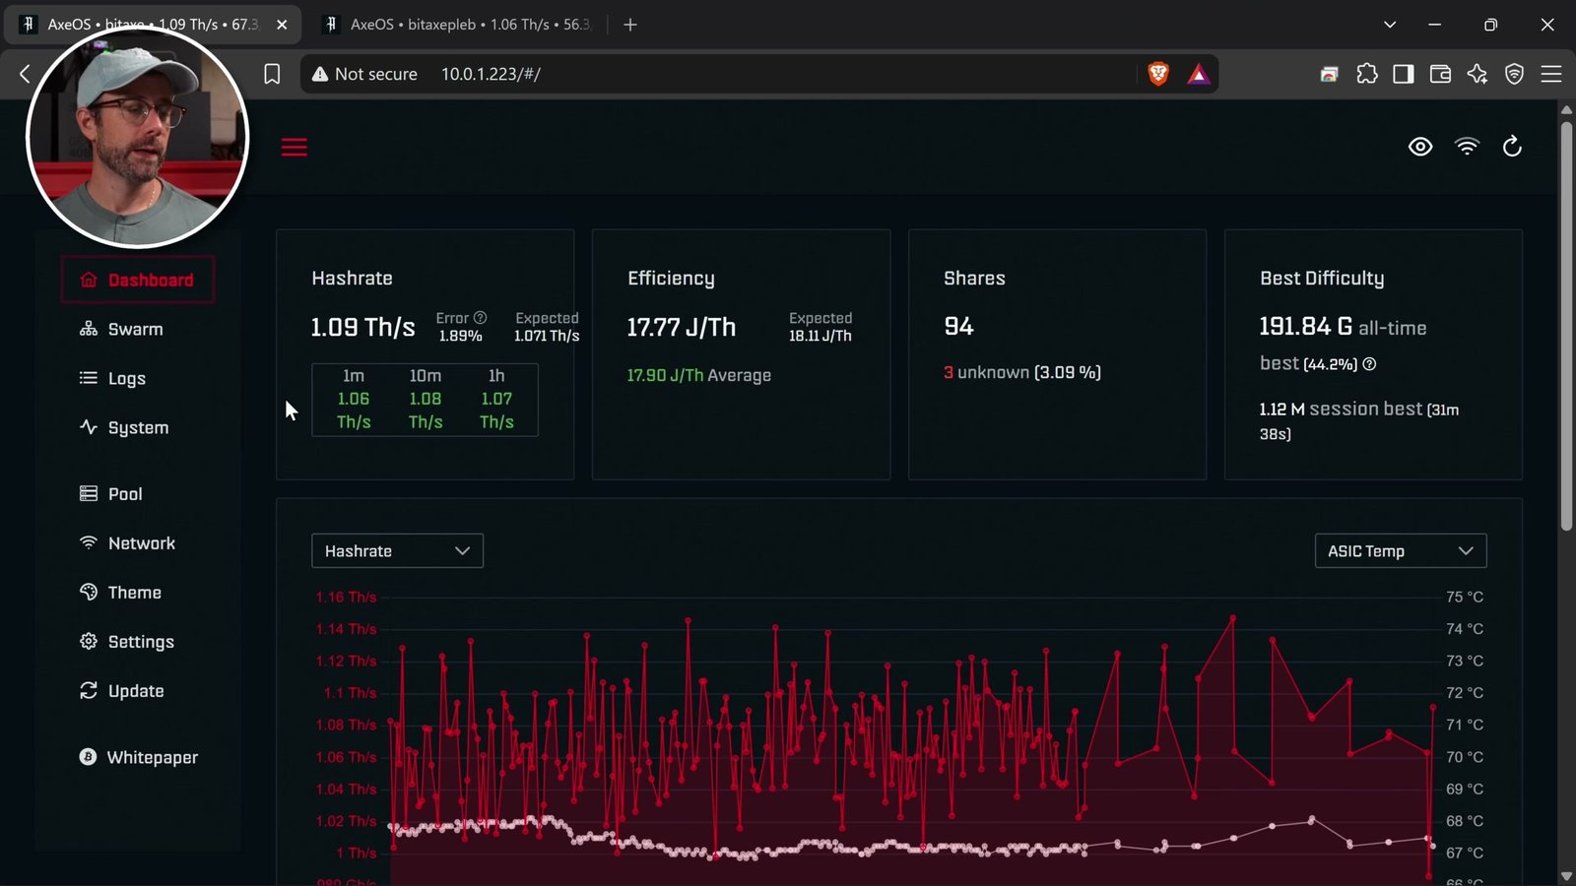Click the Not secure warning
The image size is (1576, 886).
(x=364, y=74)
